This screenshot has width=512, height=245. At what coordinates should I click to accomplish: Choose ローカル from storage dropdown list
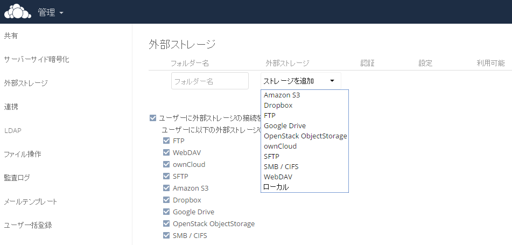point(305,187)
